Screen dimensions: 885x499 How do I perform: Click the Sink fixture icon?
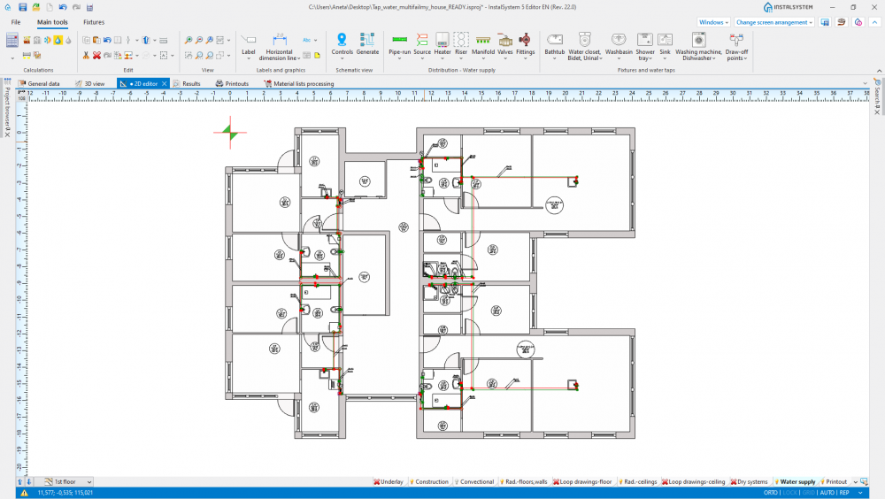(x=665, y=44)
